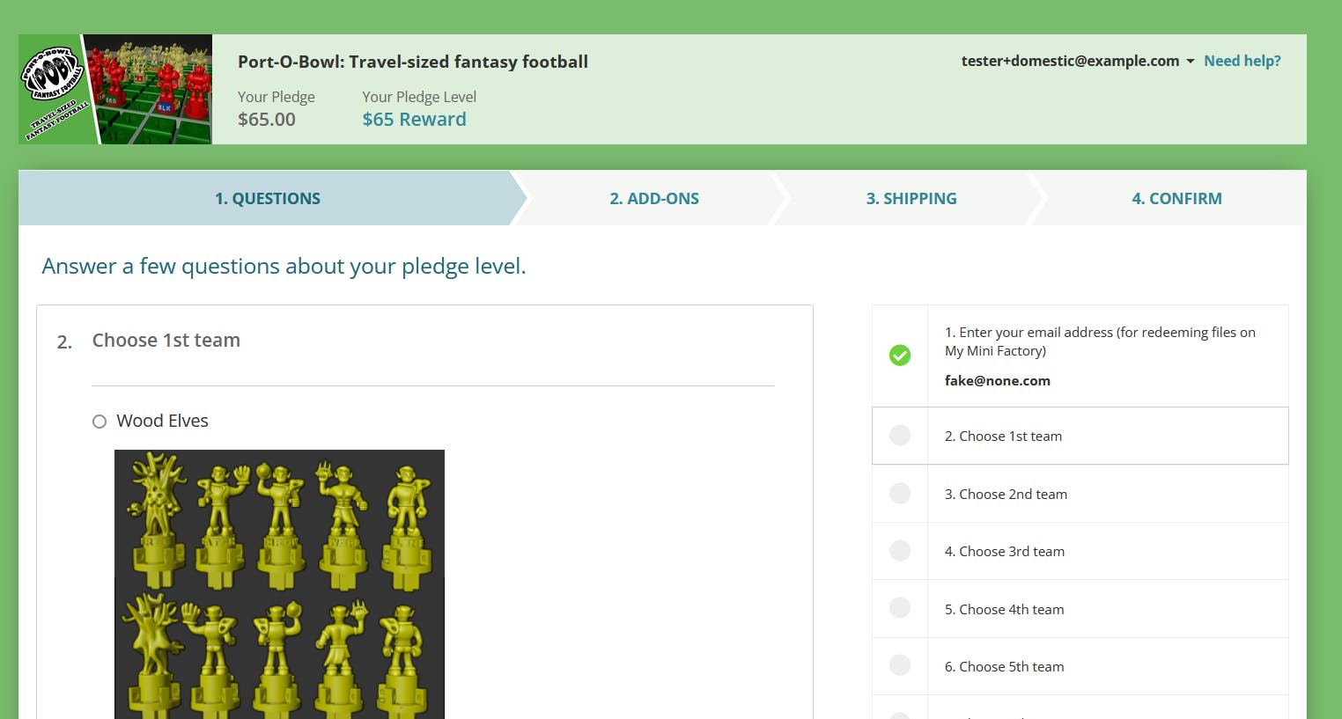This screenshot has height=719, width=1342.
Task: Click the status circle beside Choose 3rd team
Action: click(900, 551)
